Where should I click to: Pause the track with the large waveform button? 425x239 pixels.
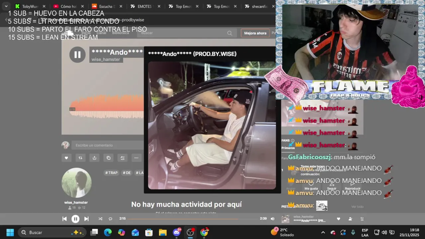click(77, 54)
